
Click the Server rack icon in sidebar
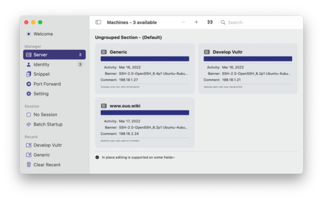click(28, 55)
